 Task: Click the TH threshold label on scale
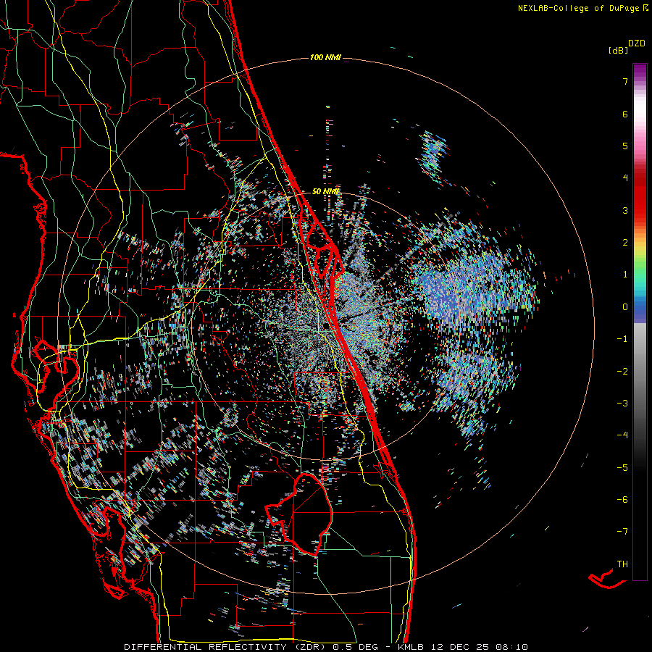point(622,564)
